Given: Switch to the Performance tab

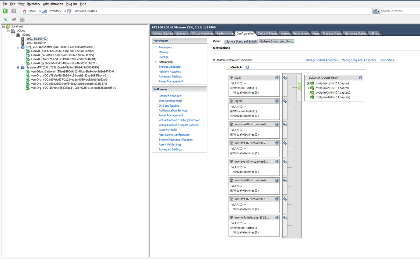Looking at the screenshot, I should coord(225,34).
